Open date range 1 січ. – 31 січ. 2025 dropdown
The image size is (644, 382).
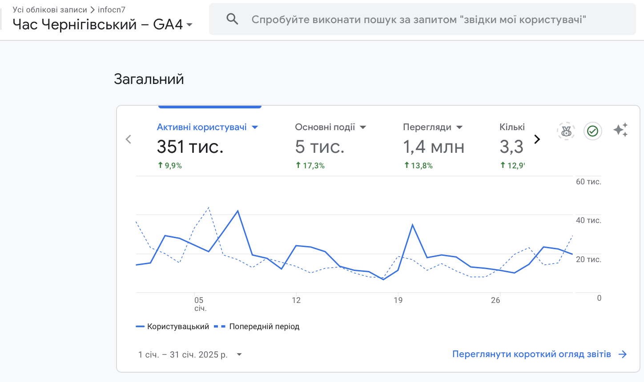click(x=190, y=354)
